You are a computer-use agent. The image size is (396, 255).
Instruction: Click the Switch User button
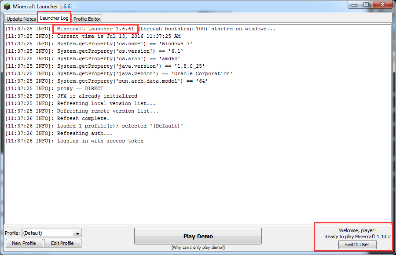357,244
